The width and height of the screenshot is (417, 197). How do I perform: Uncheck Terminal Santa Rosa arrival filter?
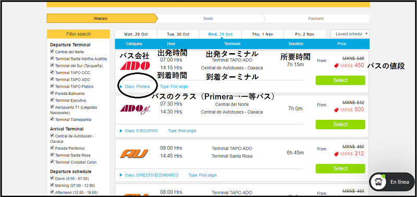point(52,155)
